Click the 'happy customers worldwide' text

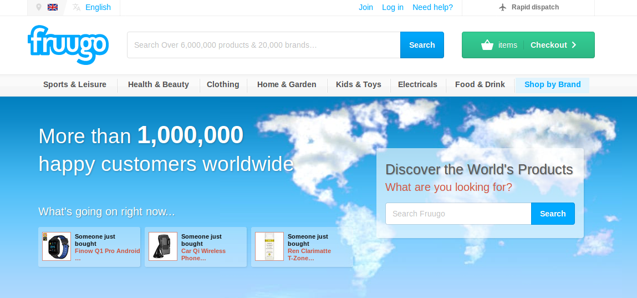pos(166,164)
